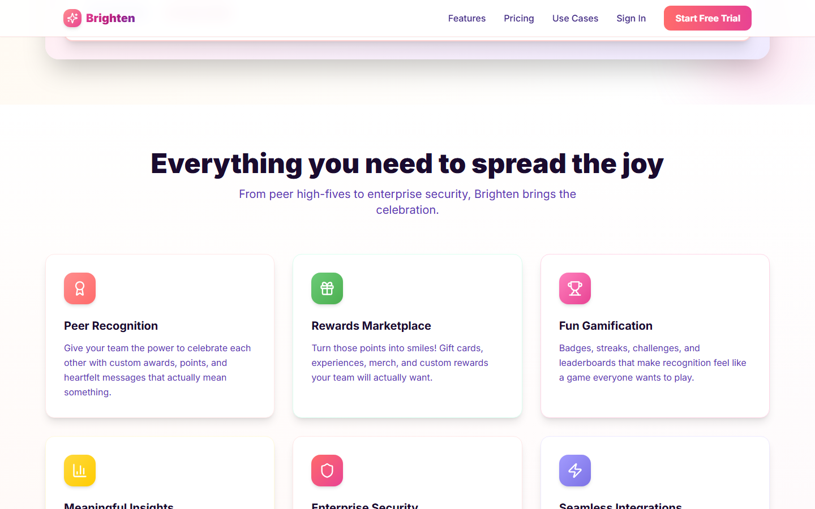Click the Seamless Integrations lightning bolt icon
The height and width of the screenshot is (509, 815).
pyautogui.click(x=574, y=471)
